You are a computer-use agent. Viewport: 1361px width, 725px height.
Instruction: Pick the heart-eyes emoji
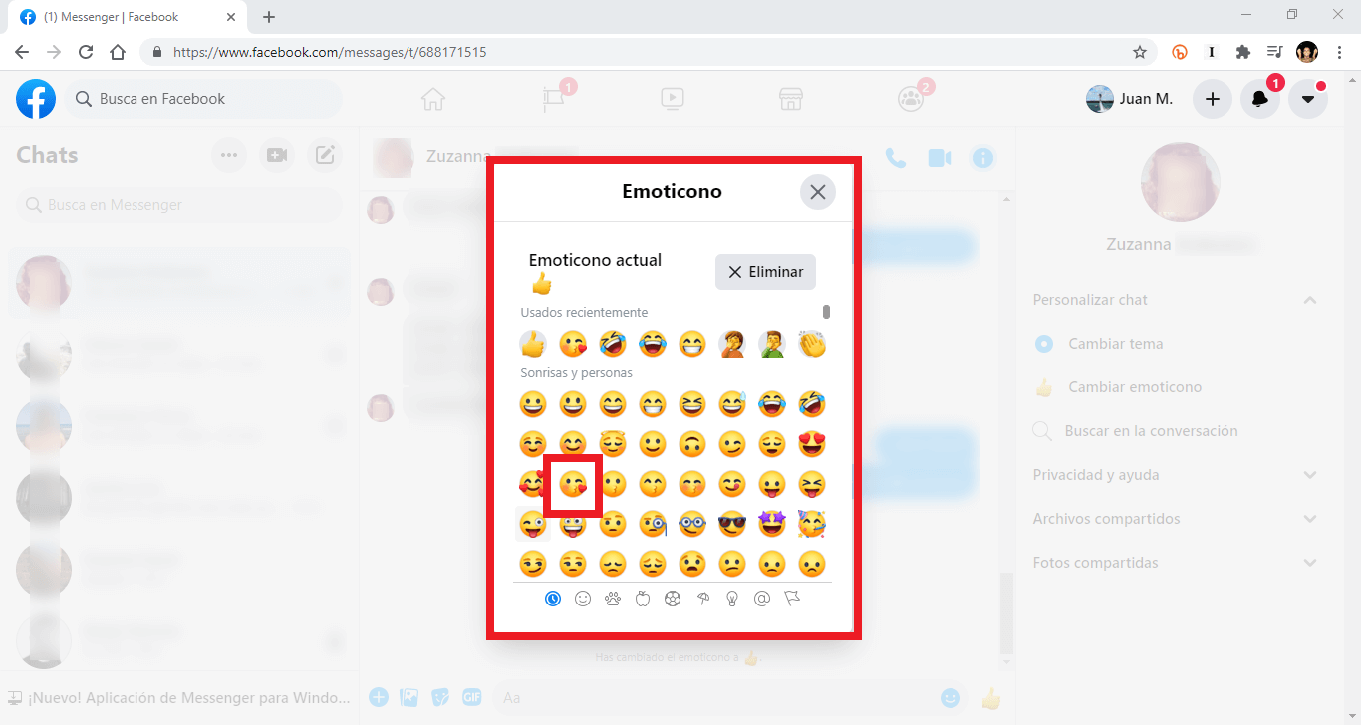(812, 444)
